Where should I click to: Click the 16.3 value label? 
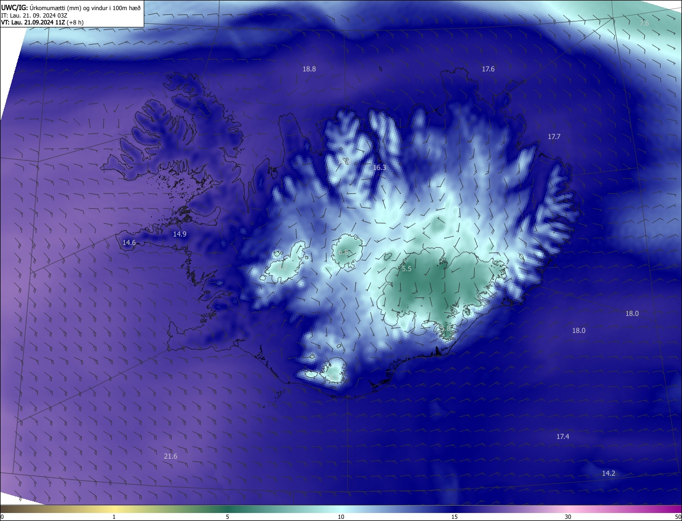[379, 167]
